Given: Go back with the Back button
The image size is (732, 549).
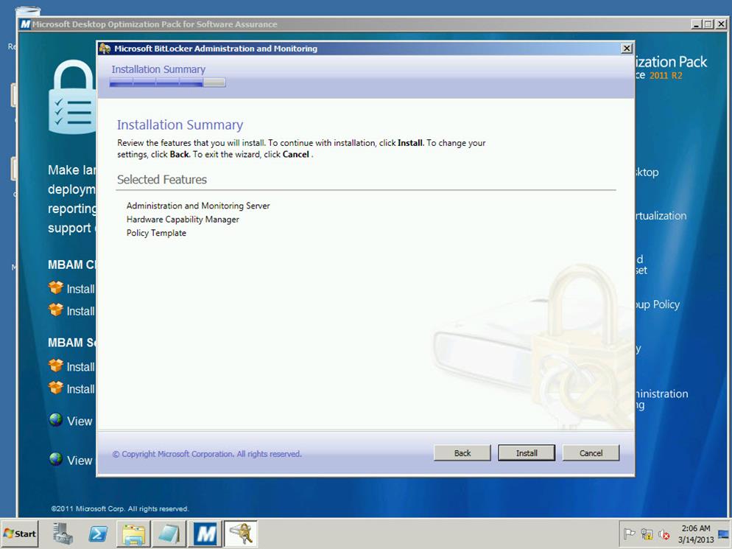Looking at the screenshot, I should coord(462,453).
